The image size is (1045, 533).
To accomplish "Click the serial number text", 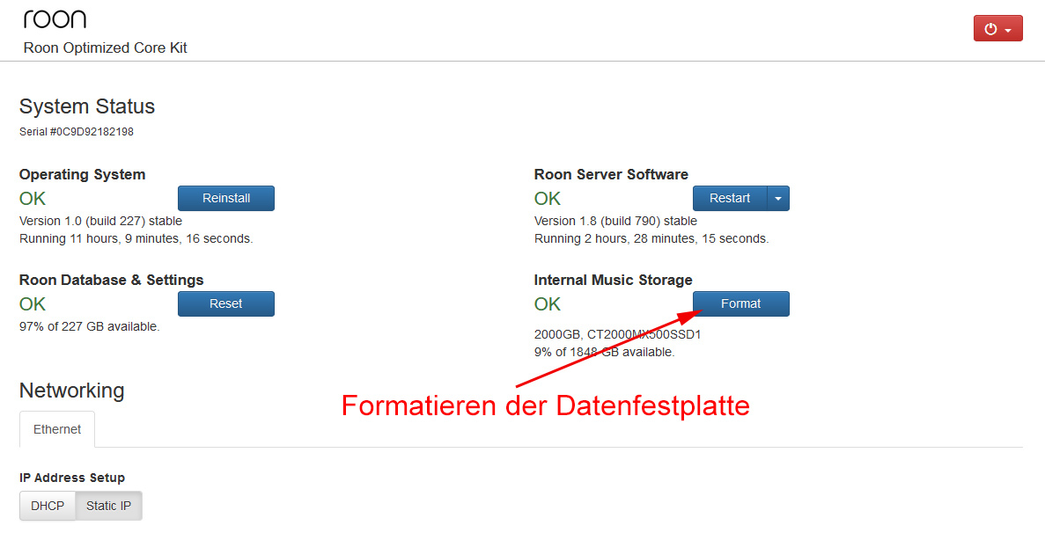I will click(77, 132).
